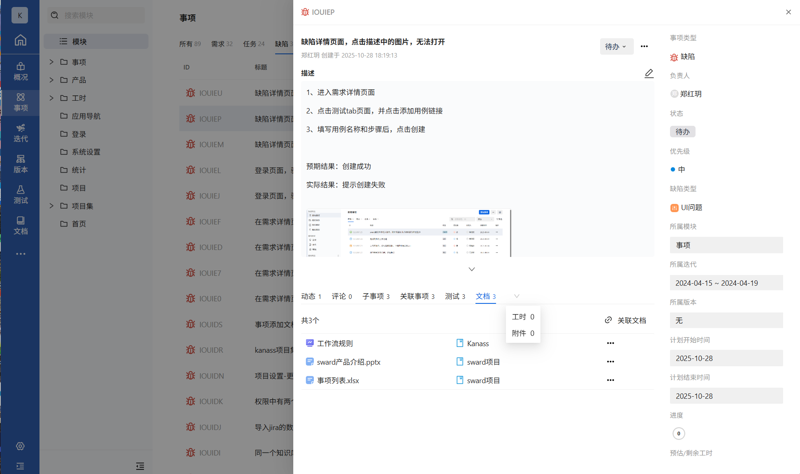Viewport: 800px width, 474px height.
Task: Click the more options icon beside 待办
Action: pos(644,46)
